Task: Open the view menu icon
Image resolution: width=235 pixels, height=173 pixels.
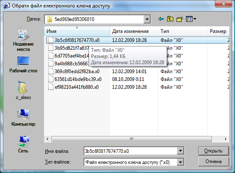Action: tap(191, 19)
